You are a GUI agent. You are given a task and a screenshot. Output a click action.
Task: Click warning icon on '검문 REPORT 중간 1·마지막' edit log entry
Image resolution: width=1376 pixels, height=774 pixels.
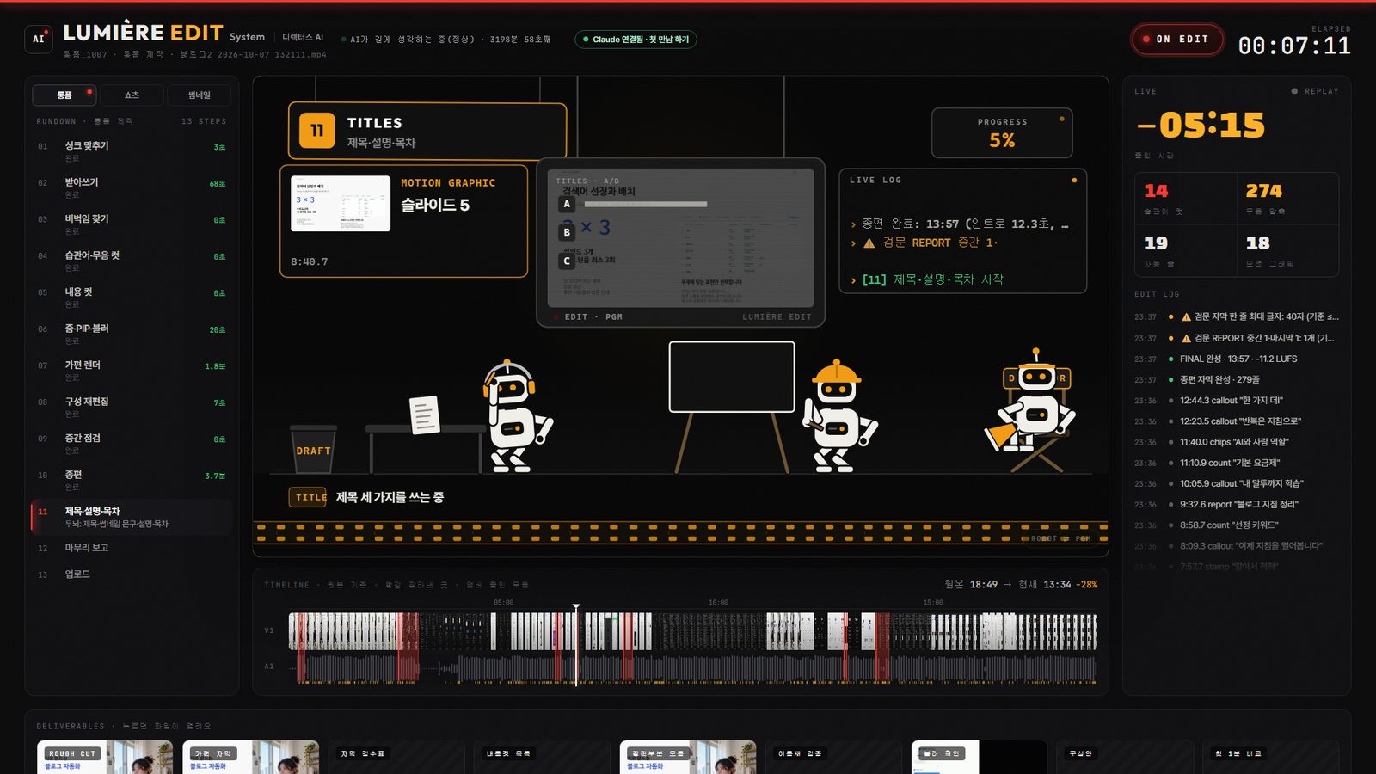click(x=1186, y=338)
